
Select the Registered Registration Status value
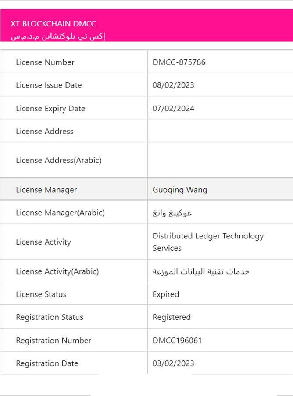click(172, 317)
